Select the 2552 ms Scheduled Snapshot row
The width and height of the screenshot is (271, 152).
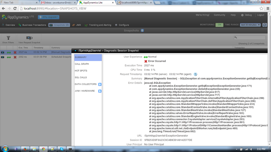[35, 57]
